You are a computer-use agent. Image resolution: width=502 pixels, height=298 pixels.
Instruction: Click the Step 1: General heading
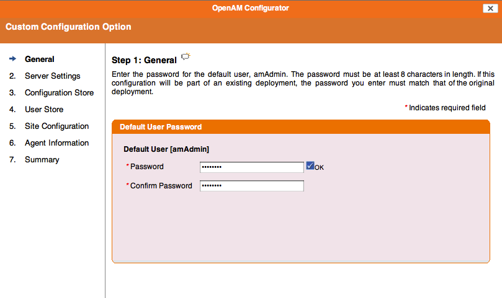144,60
